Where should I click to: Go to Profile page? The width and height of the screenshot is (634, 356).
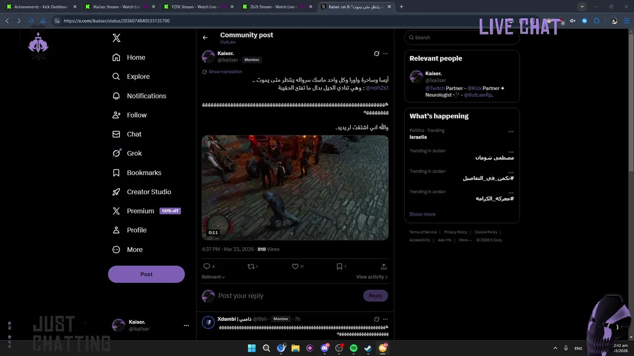(x=129, y=230)
